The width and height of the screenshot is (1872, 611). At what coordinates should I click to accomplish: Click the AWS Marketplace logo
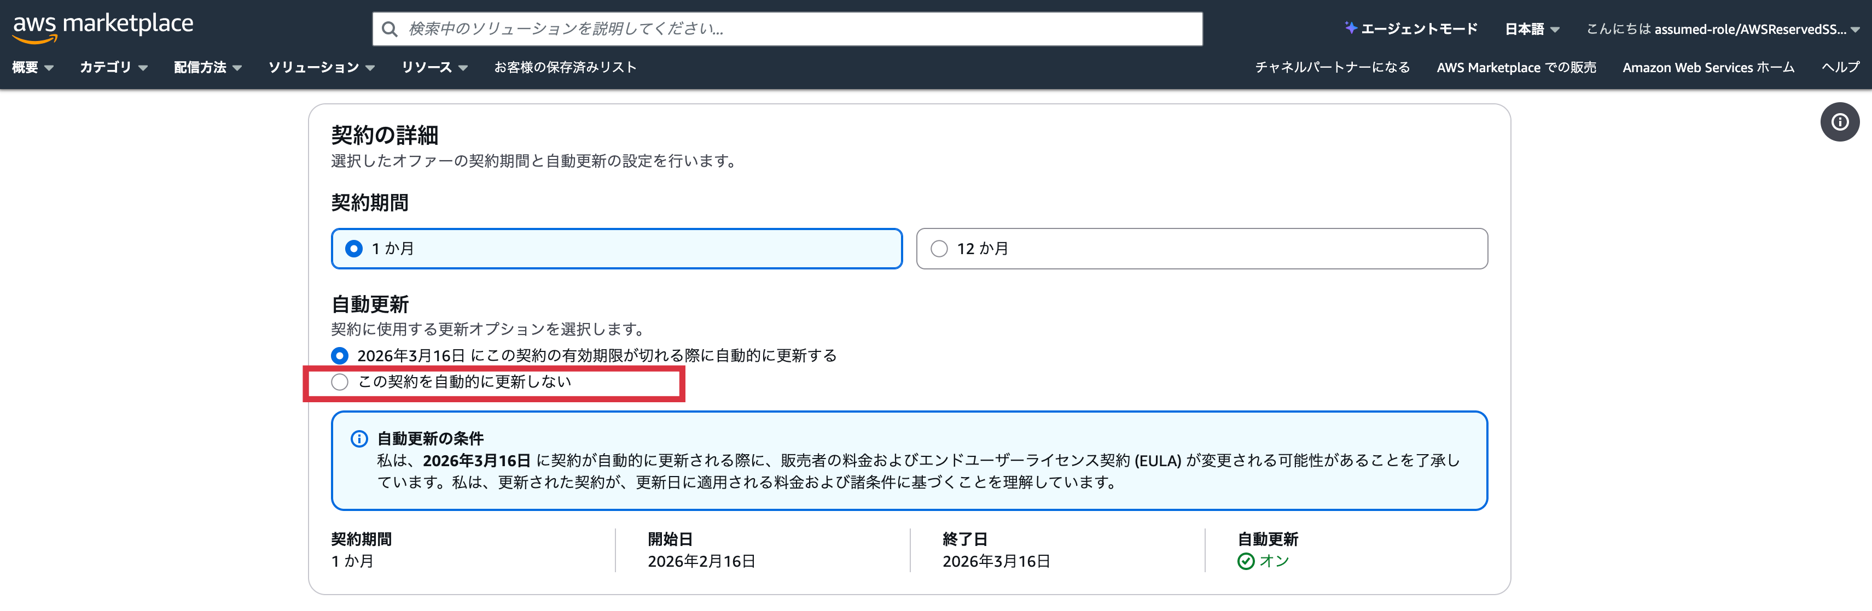102,27
